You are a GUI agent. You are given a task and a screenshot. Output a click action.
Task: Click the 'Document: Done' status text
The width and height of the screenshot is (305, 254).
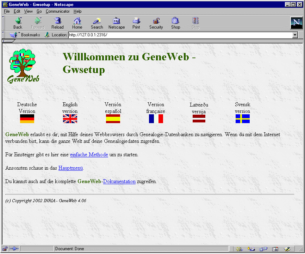coord(70,249)
